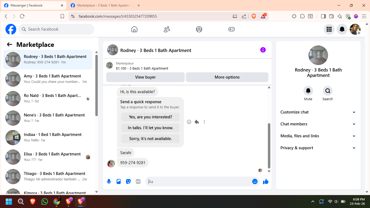Viewport: 370px width, 208px height.
Task: Open the Facebook home logo
Action: pyautogui.click(x=11, y=29)
